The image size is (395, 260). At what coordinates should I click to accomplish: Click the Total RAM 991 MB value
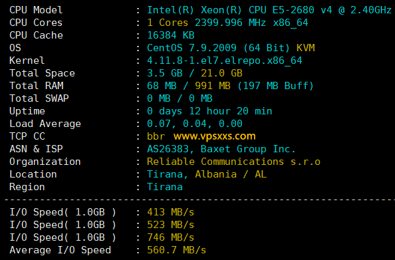pyautogui.click(x=213, y=86)
